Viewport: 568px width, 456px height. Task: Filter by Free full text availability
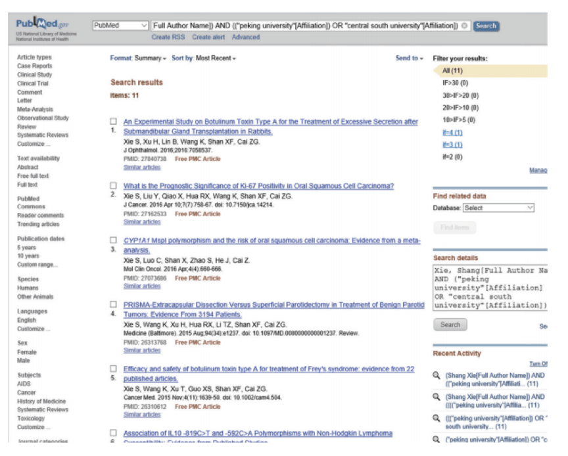(x=33, y=176)
